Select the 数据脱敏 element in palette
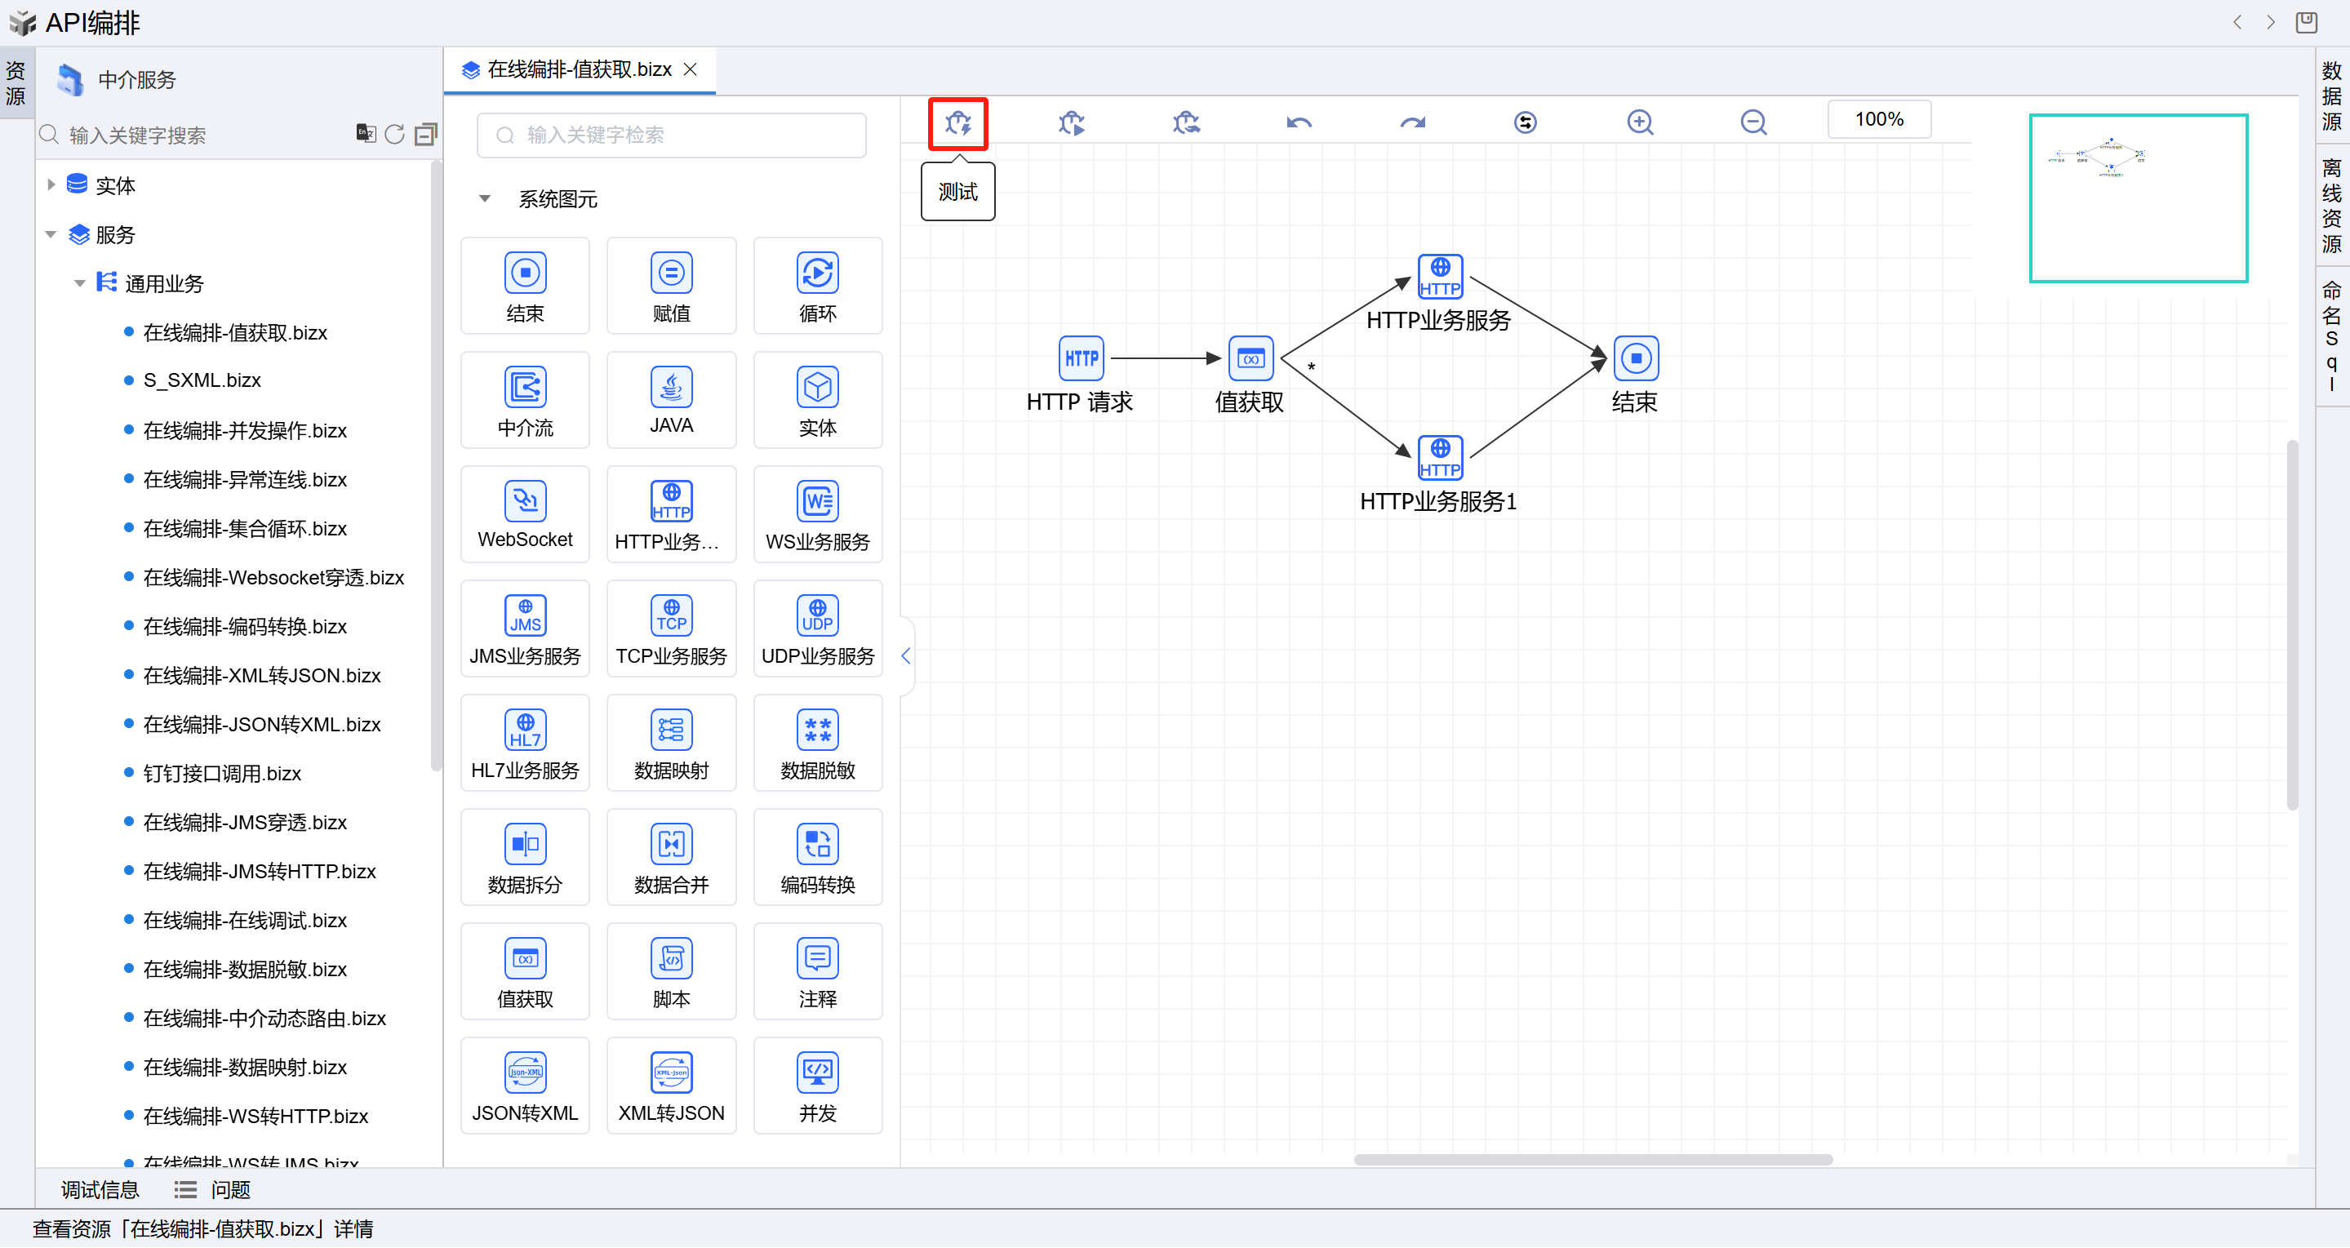Image resolution: width=2350 pixels, height=1248 pixels. [x=817, y=743]
